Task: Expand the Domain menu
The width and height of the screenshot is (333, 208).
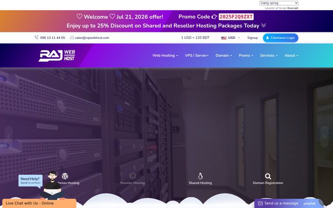Action: tap(224, 55)
